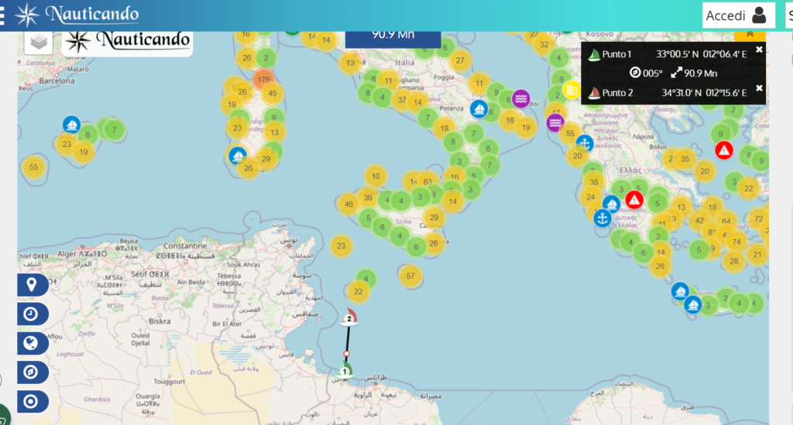Click the globe sidebar button

(x=32, y=343)
